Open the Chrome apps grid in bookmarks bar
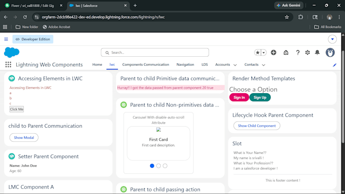This screenshot has height=194, width=345. pos(5,27)
